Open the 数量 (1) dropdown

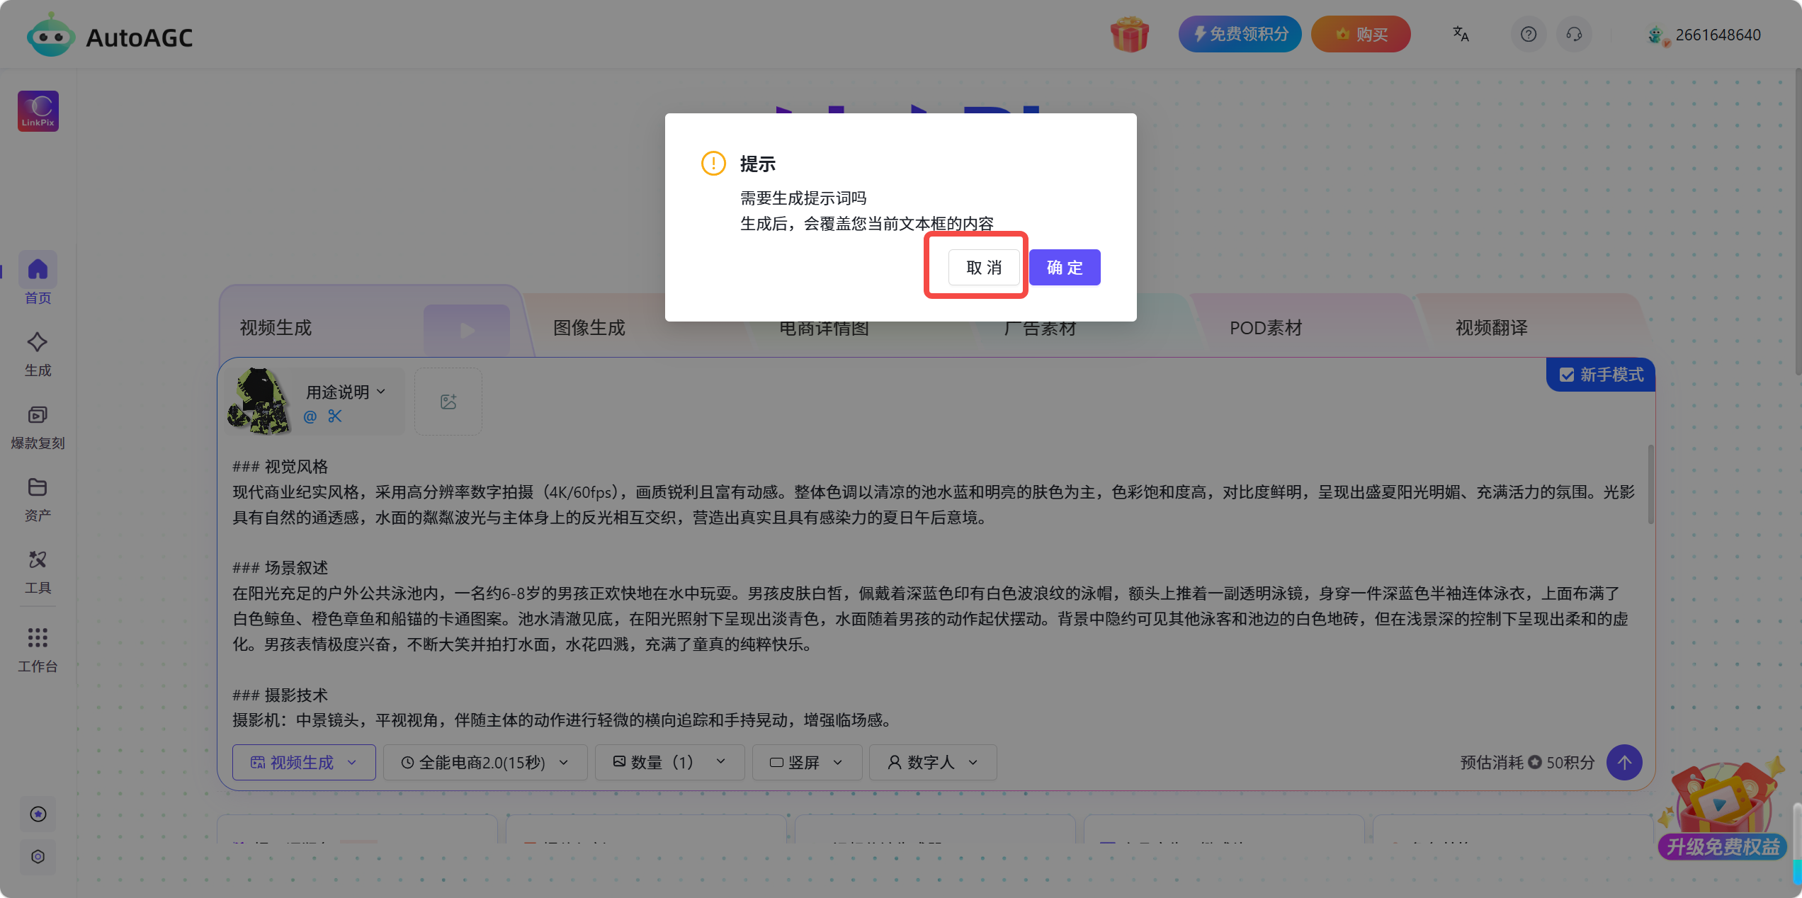pos(669,762)
